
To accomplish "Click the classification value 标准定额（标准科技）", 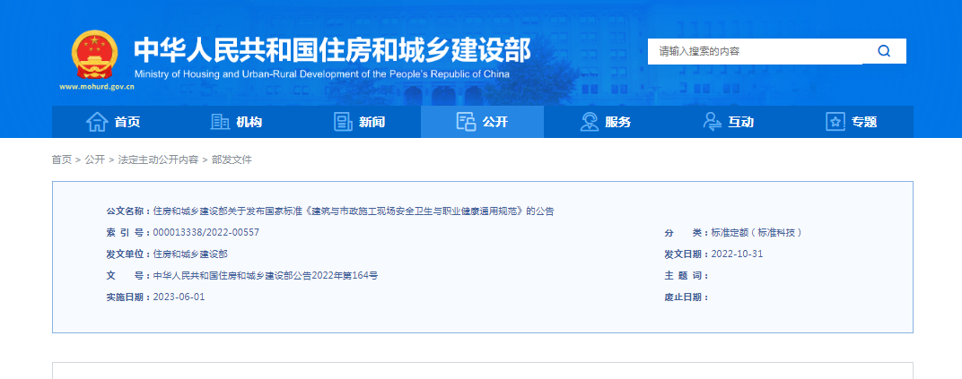I will pos(756,233).
